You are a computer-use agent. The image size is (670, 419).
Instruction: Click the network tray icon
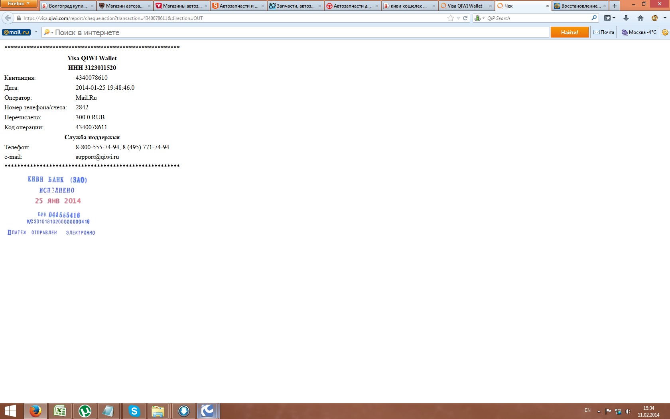click(x=618, y=411)
